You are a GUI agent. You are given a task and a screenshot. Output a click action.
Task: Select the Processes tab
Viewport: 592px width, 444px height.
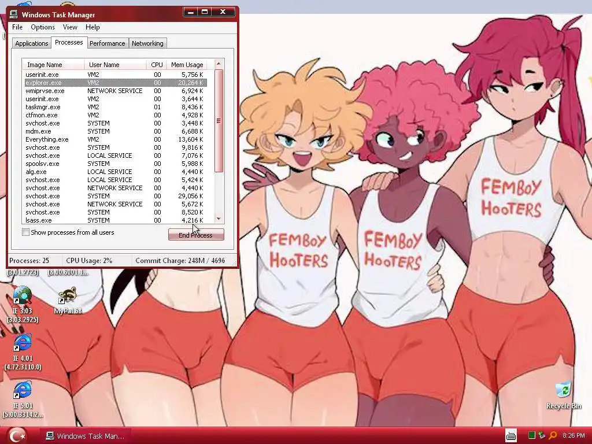pos(69,42)
